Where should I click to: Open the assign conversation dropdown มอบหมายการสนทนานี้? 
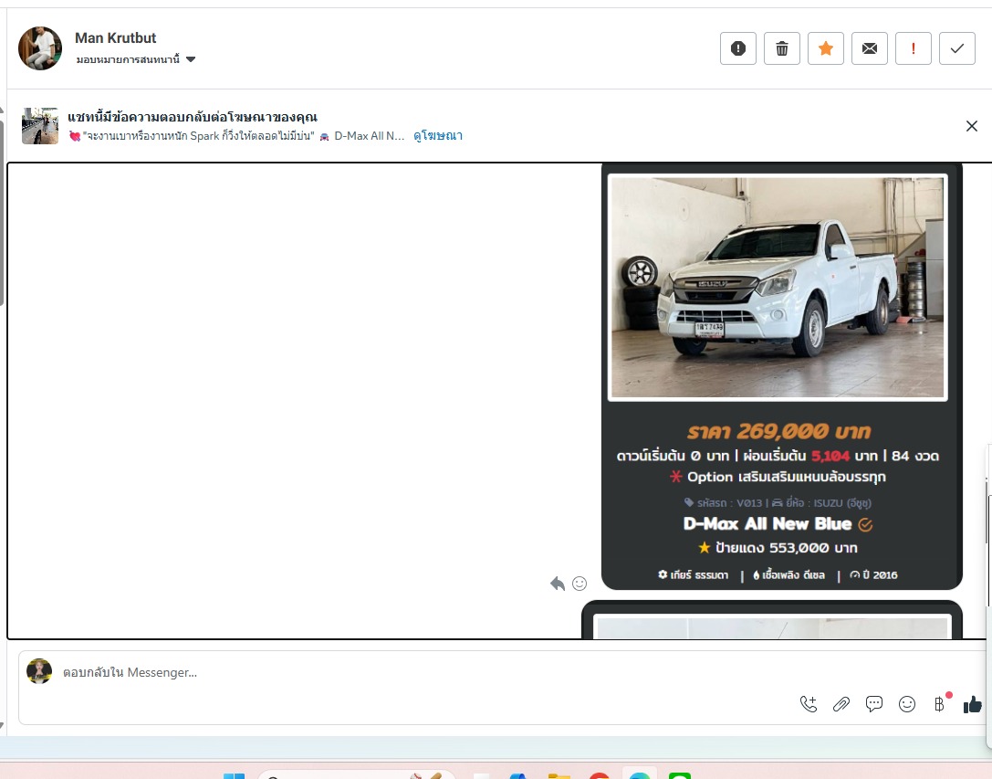(x=135, y=59)
